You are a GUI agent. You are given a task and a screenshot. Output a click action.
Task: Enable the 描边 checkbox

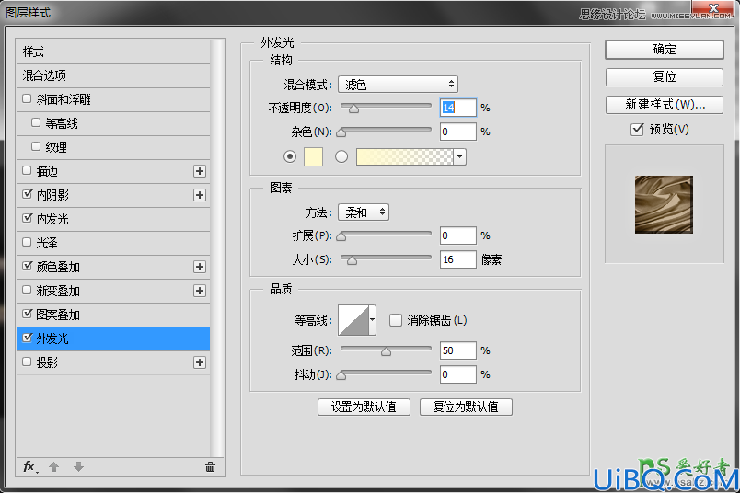tap(27, 170)
